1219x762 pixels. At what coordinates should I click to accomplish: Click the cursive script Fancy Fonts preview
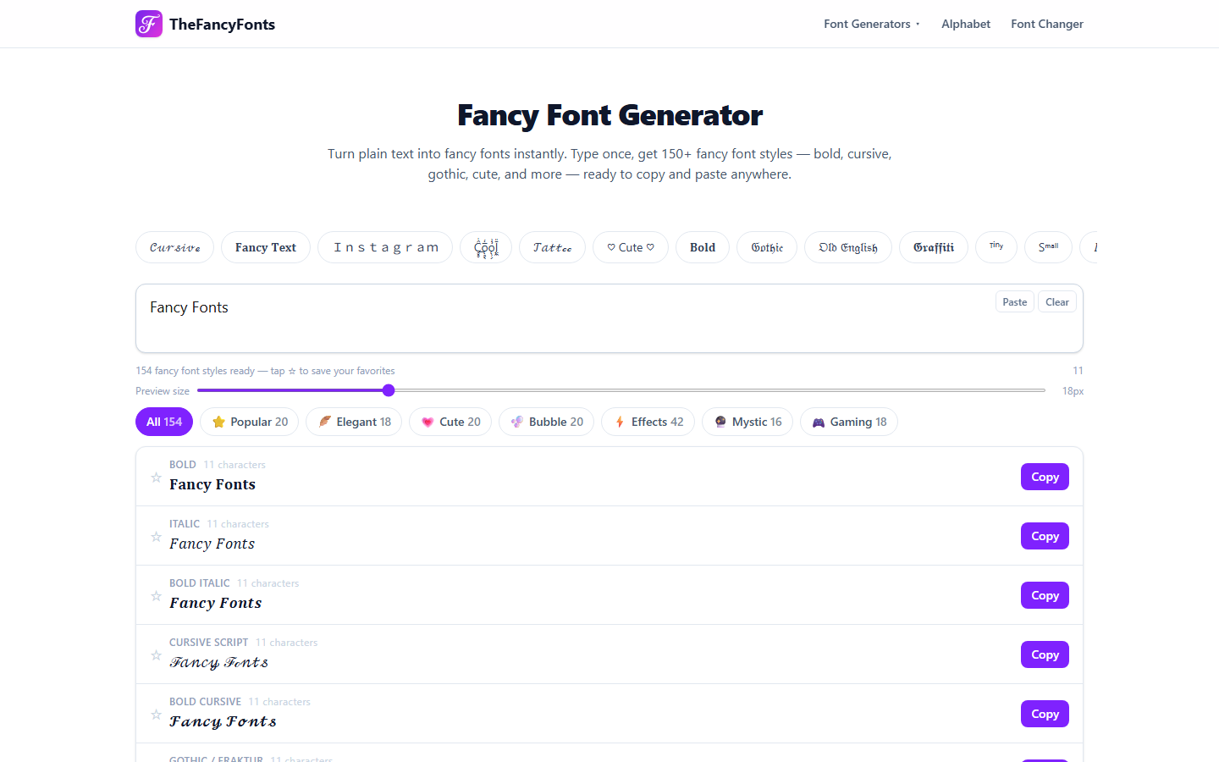click(x=218, y=662)
